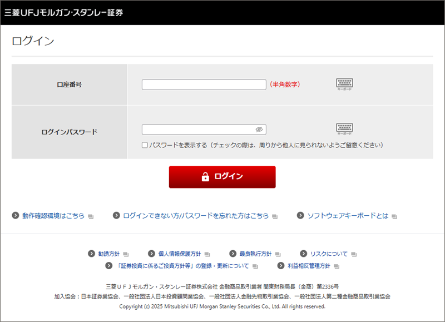Open the 個人情報保護方針 footer link
This screenshot has width=445, height=322.
(x=180, y=254)
